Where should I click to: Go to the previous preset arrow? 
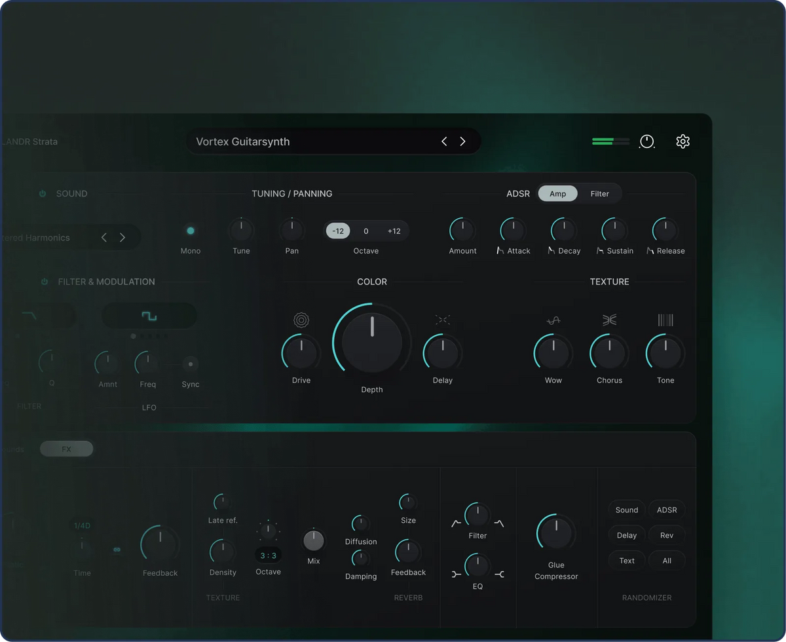coord(444,142)
